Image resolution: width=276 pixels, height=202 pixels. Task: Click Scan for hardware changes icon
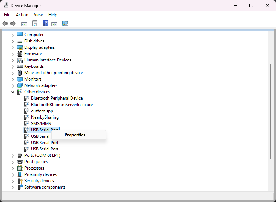(x=65, y=23)
